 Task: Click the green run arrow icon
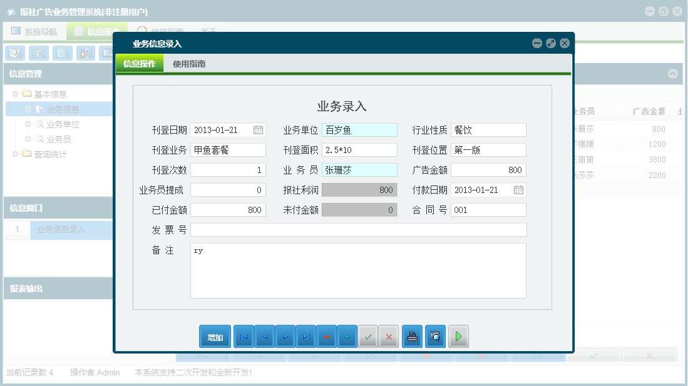[458, 336]
